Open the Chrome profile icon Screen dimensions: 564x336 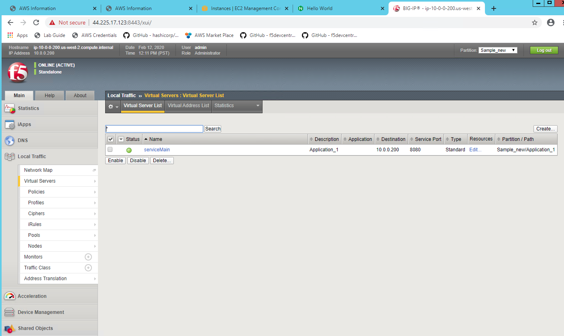pos(551,22)
